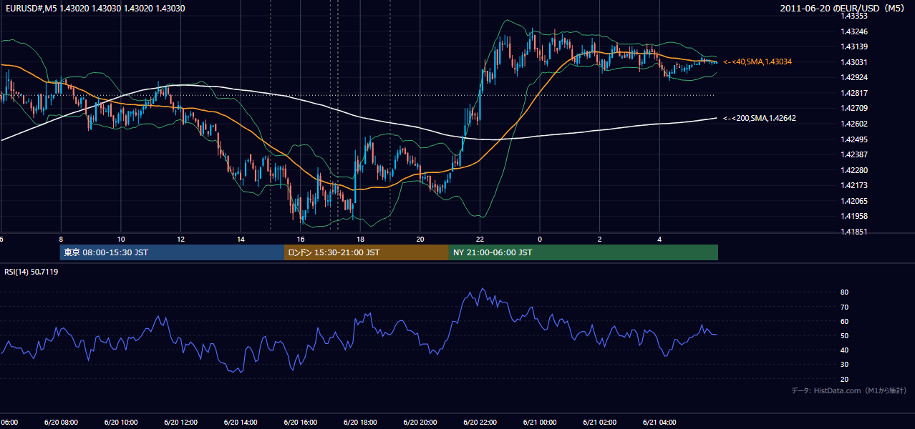Click the 6/20 10:00 time label
Viewport: 915px width, 429px height.
(x=120, y=423)
